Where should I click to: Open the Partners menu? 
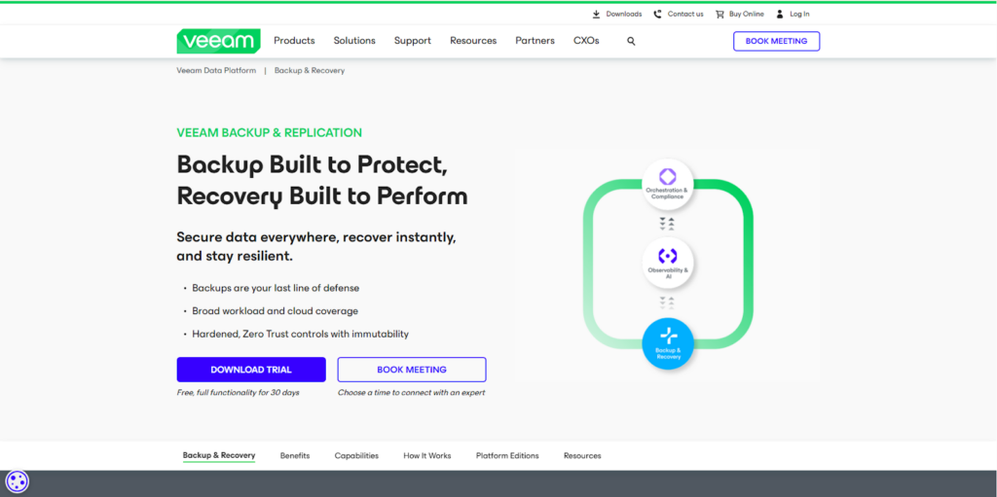[x=535, y=41]
